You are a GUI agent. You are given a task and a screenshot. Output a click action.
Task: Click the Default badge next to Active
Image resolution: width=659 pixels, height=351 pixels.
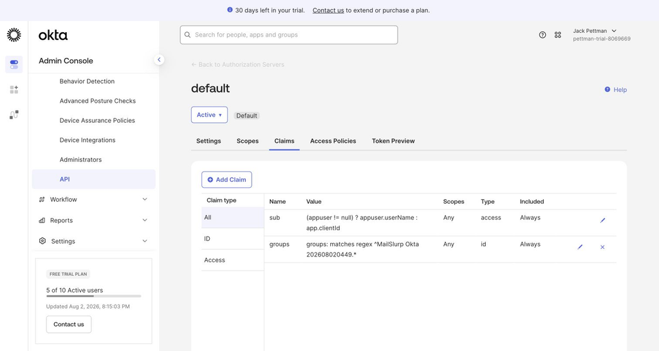tap(246, 116)
